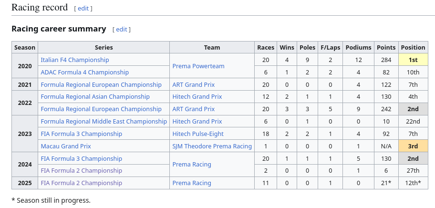
Task: Open Hitech Pulse-Eight team link
Action: tap(198, 134)
